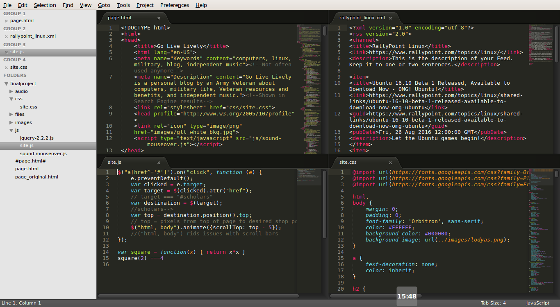Open the Preferences menu
Image resolution: width=560 pixels, height=307 pixels.
174,5
